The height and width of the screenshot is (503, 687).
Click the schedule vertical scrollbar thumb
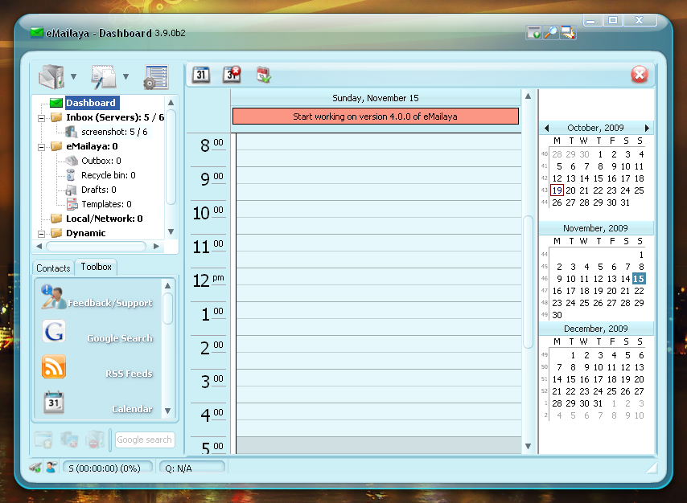[528, 281]
